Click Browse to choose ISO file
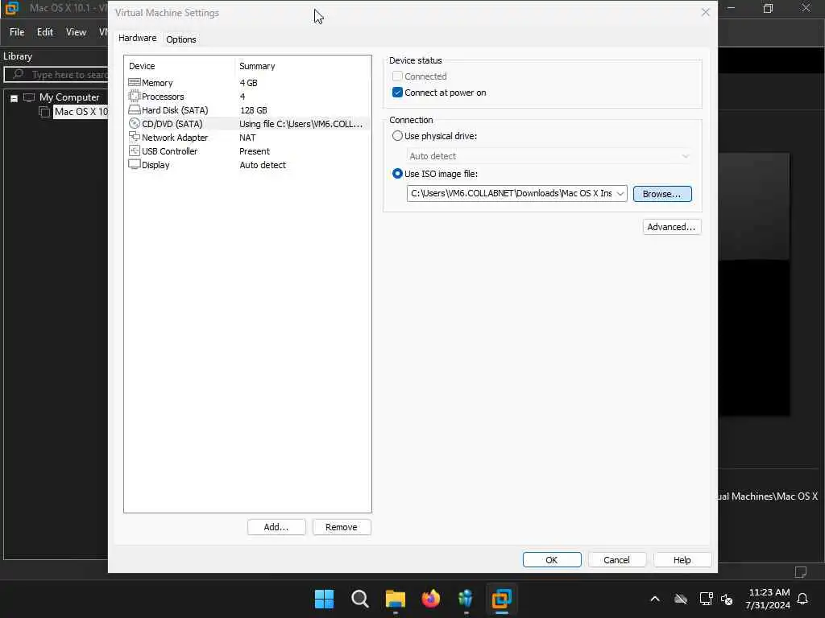Screen dimensions: 825x618 tap(662, 194)
